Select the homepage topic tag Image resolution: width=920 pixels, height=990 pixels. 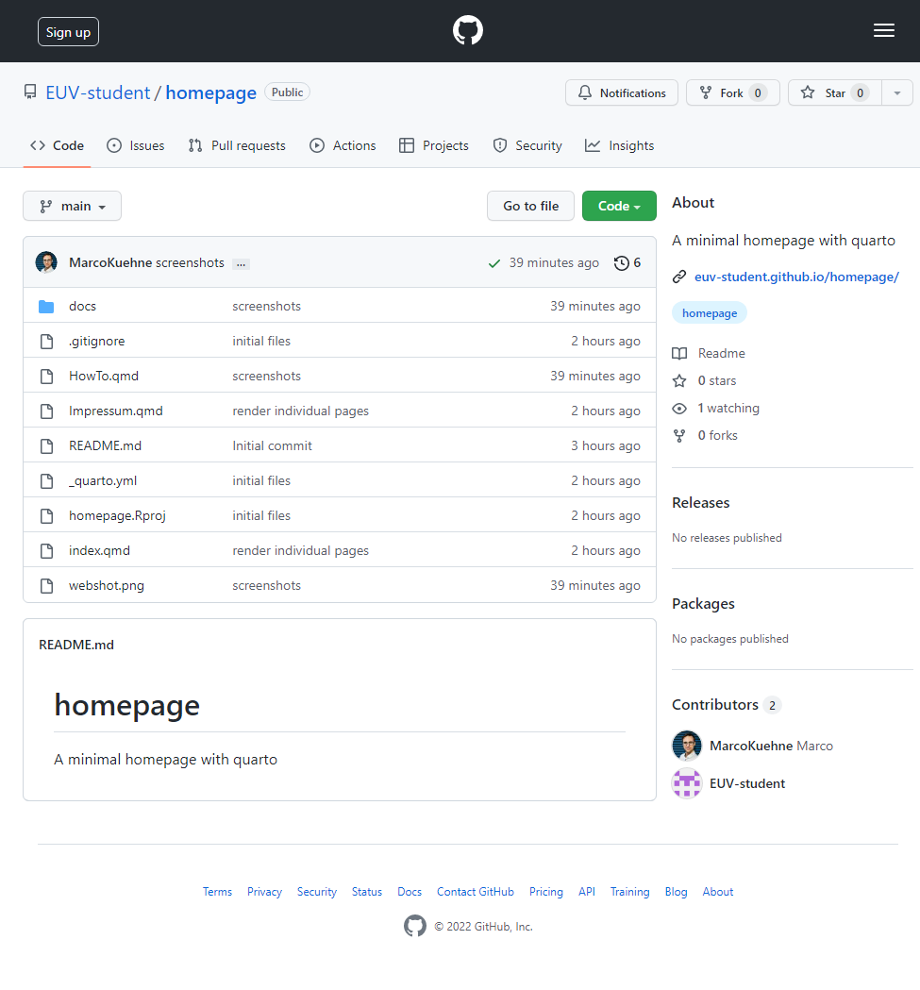click(709, 313)
